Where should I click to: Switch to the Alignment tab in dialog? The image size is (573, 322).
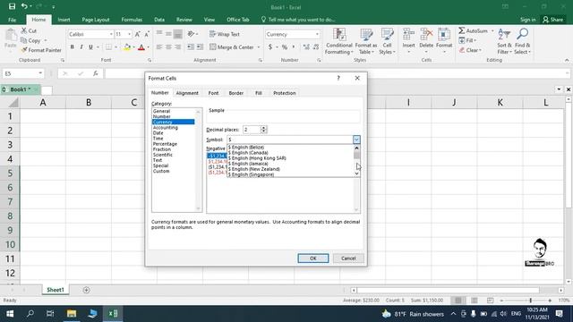click(187, 93)
